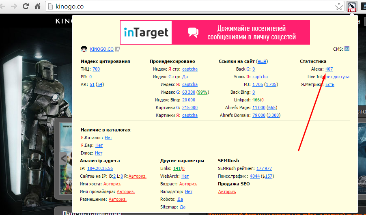Open the inTarget advertisement banner

coord(215,32)
